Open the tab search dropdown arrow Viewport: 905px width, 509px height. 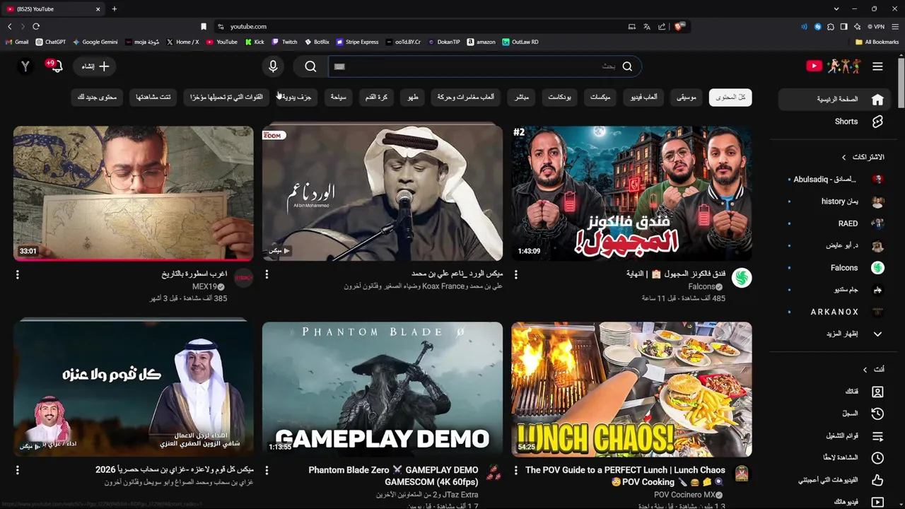[836, 9]
